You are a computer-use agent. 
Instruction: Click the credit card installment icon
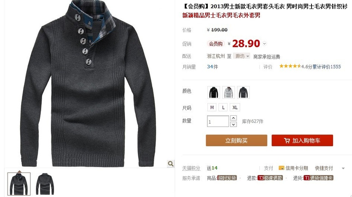tap(281, 168)
